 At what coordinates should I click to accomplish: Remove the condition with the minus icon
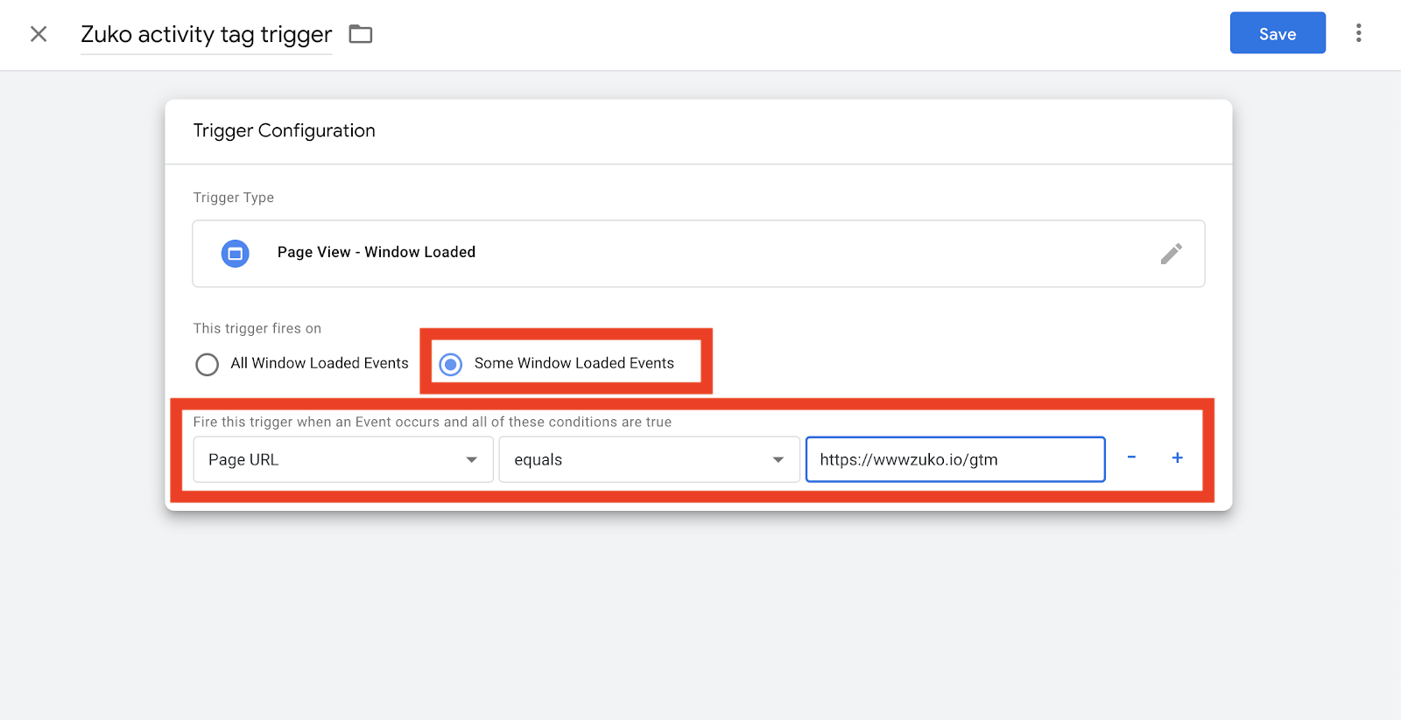[x=1131, y=458]
